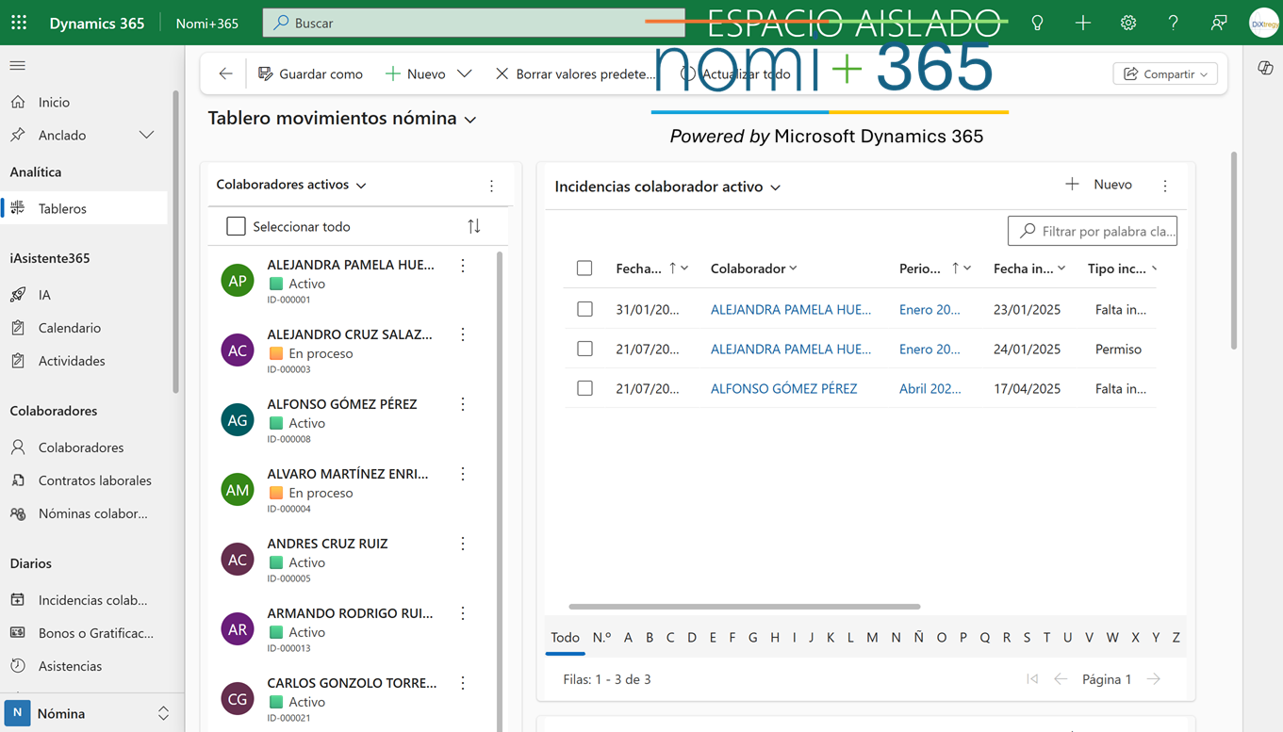Screen dimensions: 1283x732
Task: Click the back arrow in command bar
Action: click(x=225, y=73)
